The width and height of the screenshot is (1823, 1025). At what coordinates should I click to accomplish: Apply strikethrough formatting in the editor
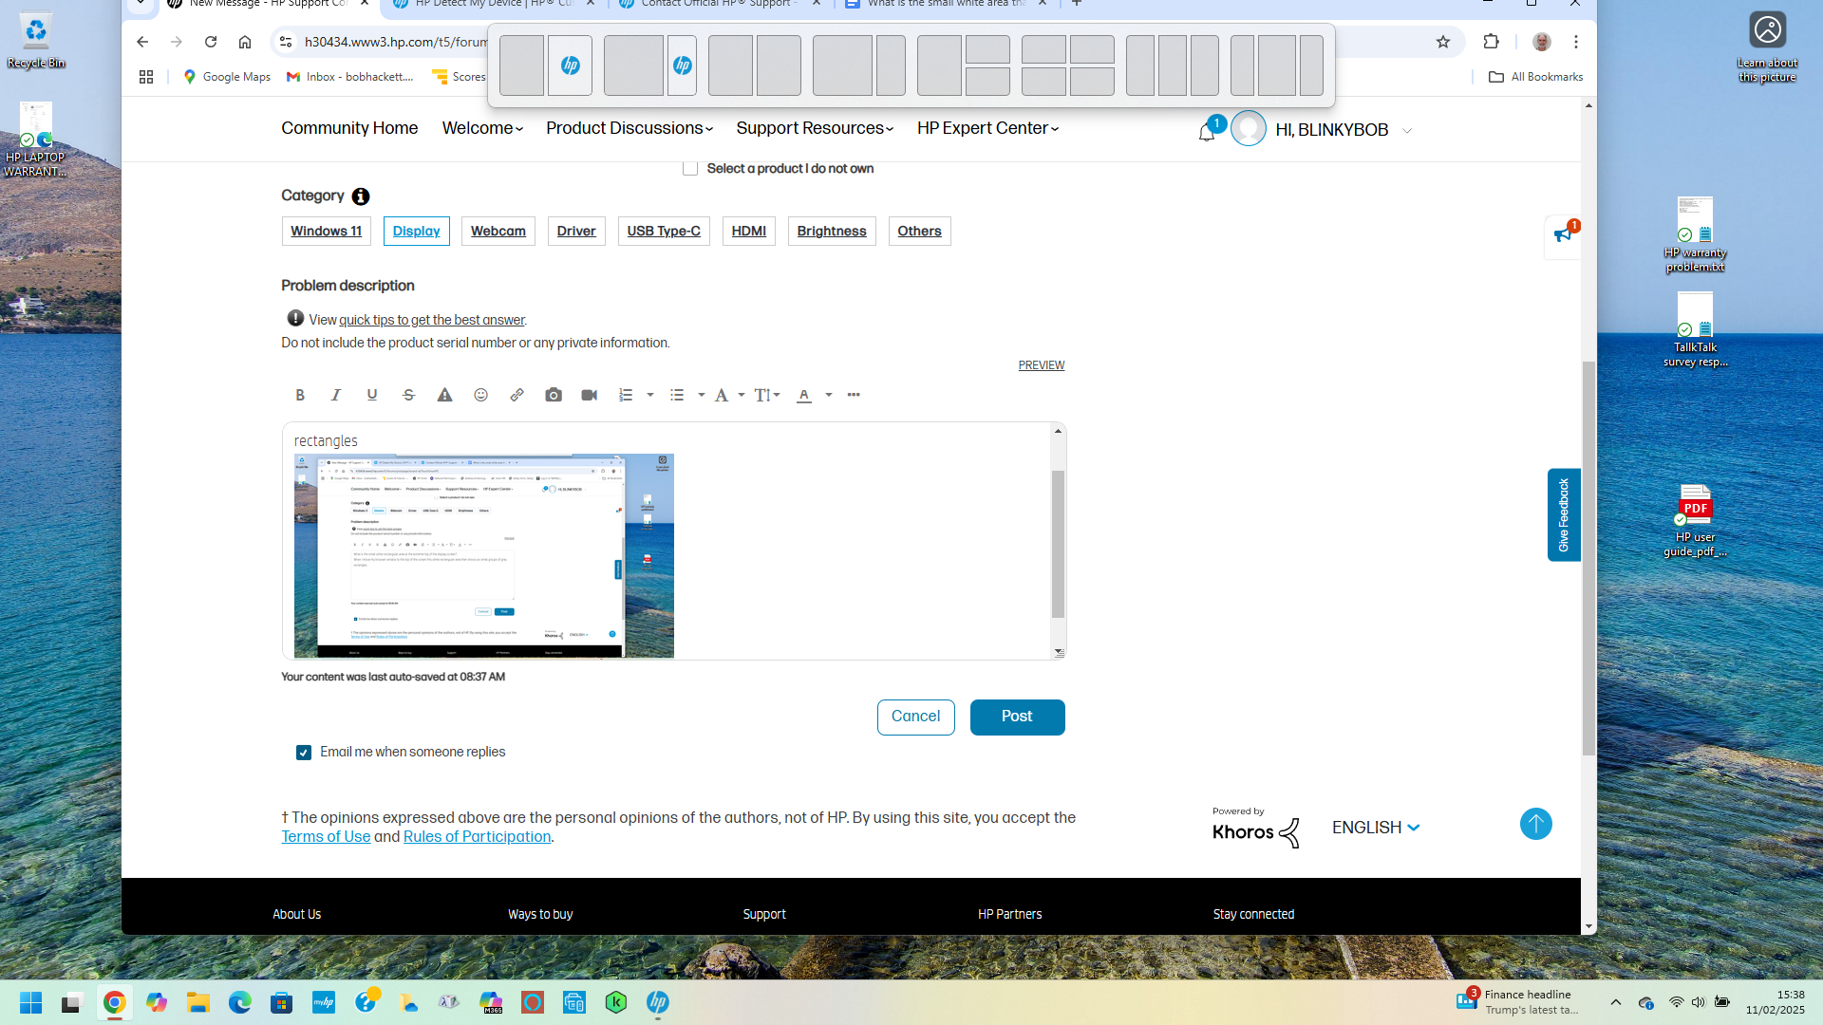point(408,395)
